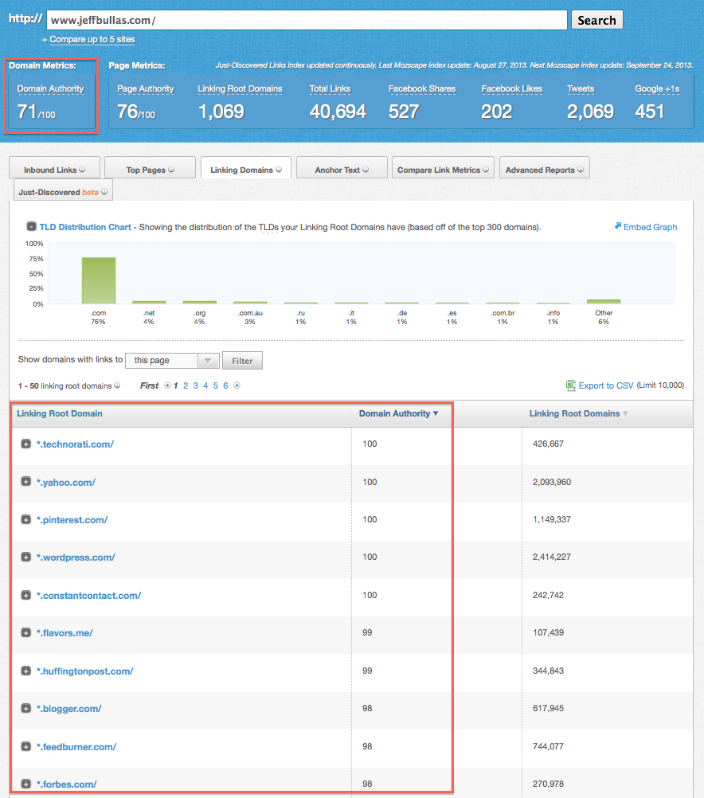This screenshot has height=798, width=704.
Task: Open the *.blogger.com/ link
Action: coord(68,709)
